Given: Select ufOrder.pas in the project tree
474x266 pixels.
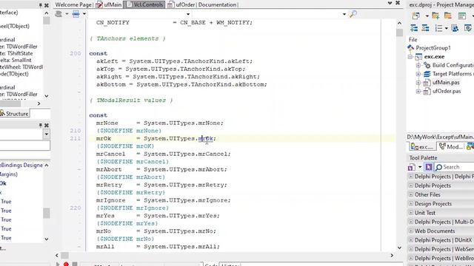Looking at the screenshot, I should point(447,91).
